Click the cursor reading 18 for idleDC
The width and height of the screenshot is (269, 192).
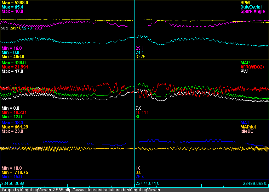pyautogui.click(x=138, y=168)
